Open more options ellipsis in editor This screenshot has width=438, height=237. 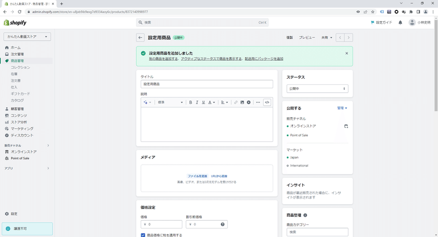click(258, 102)
